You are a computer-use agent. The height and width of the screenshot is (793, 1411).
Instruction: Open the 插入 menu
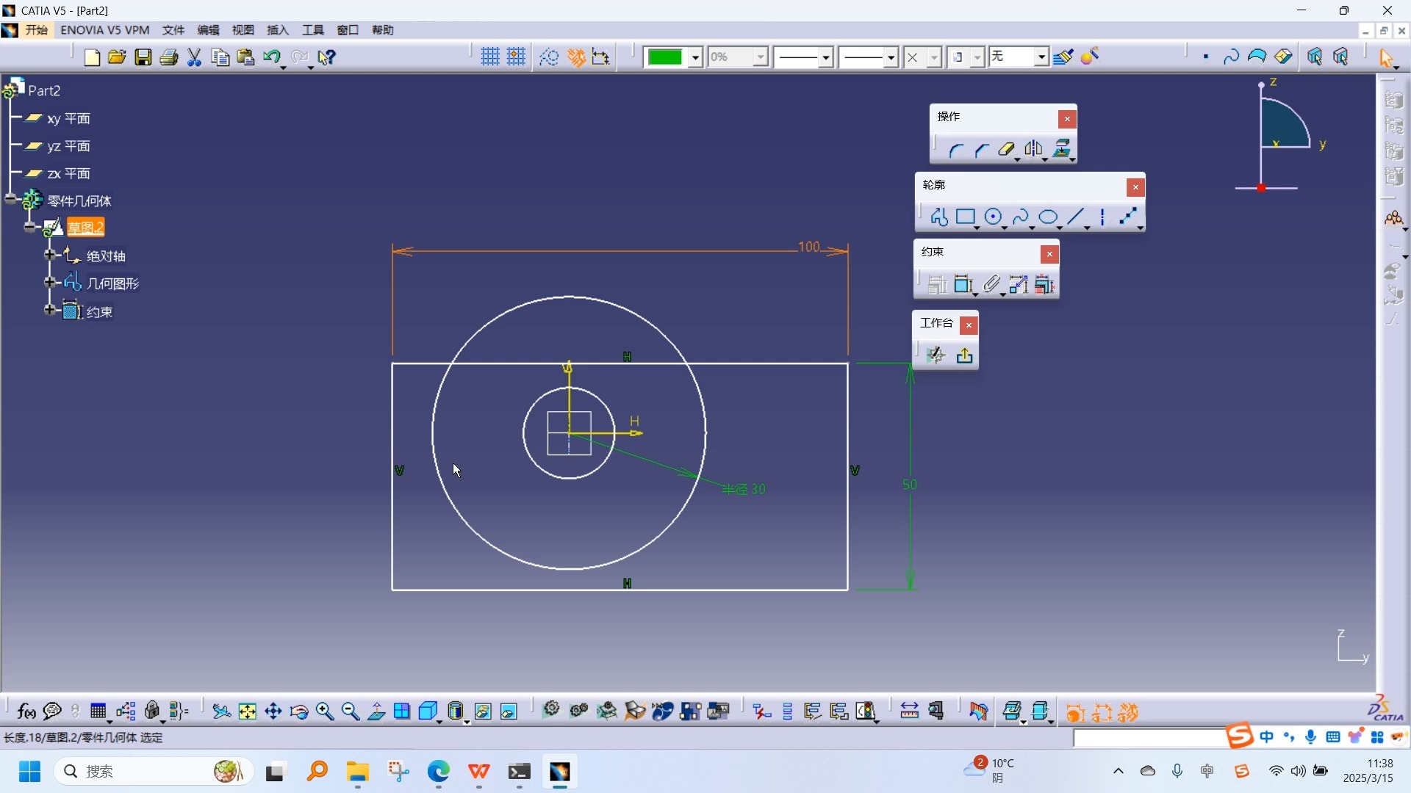278,30
